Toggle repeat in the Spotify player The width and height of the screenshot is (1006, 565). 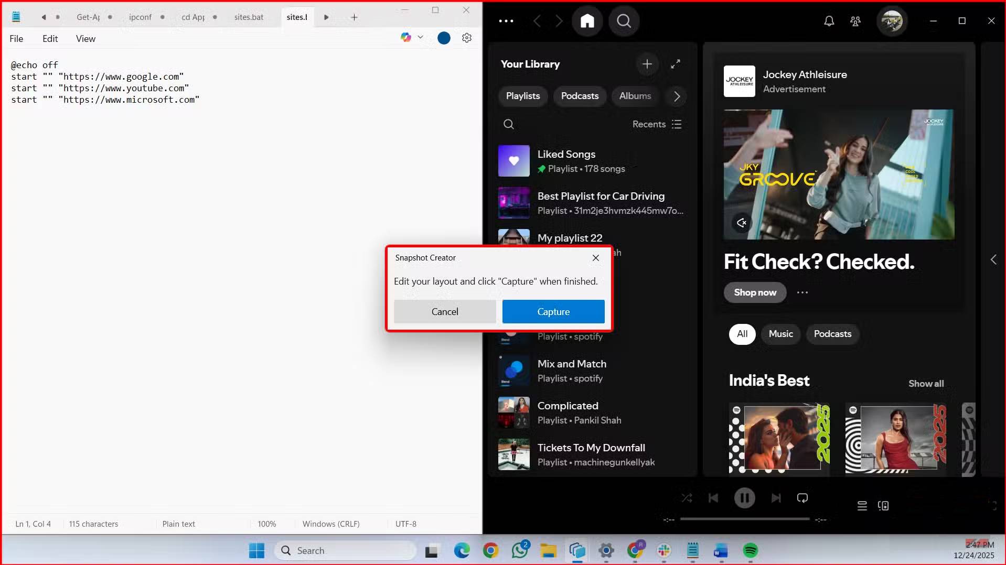[x=802, y=498]
